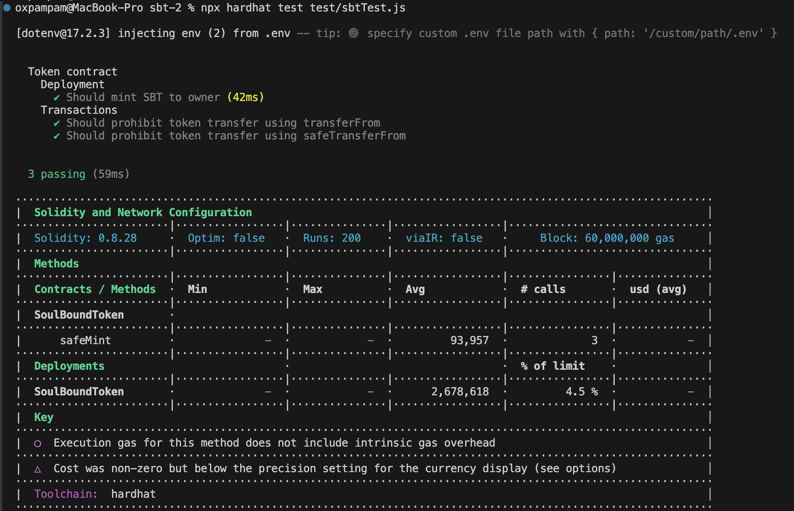Click the 'Optim: false' configuration cell
794x511 pixels.
point(226,238)
